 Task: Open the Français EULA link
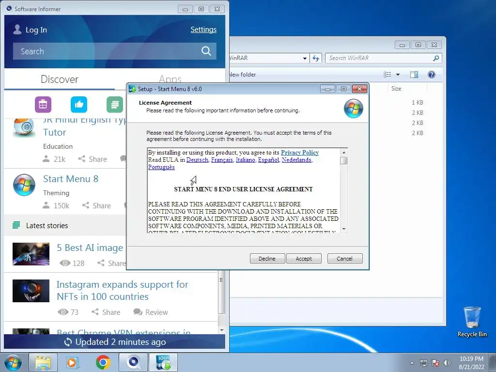coord(222,160)
